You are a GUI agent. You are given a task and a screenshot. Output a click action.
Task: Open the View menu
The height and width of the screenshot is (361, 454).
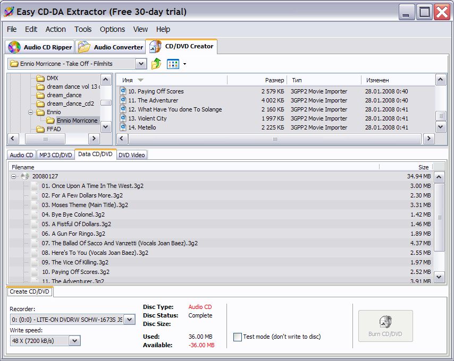click(x=140, y=29)
